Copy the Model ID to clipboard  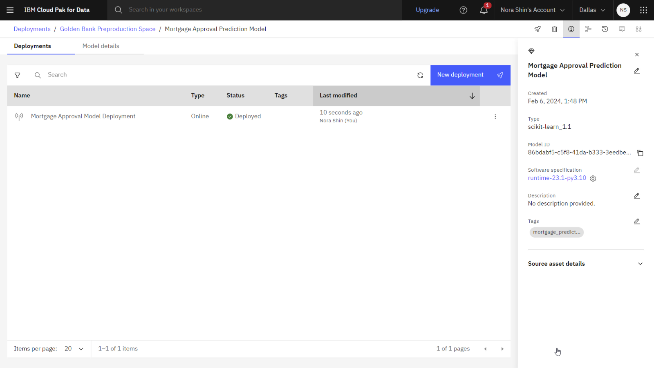[x=640, y=153]
